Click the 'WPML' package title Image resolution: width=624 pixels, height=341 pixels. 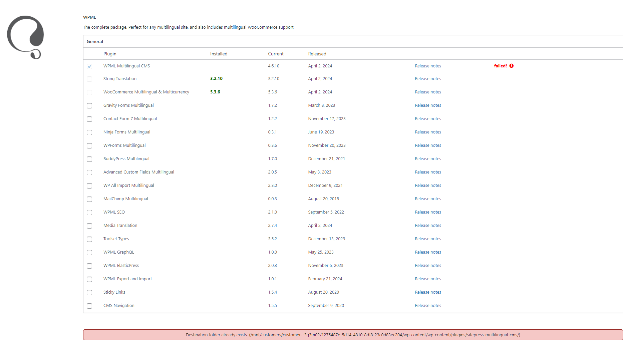pos(89,17)
